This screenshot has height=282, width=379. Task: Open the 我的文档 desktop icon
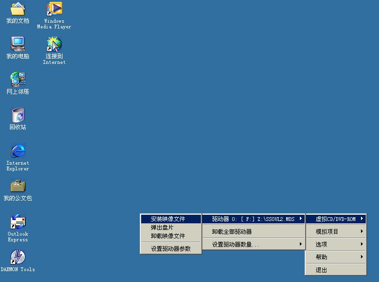coord(18,13)
